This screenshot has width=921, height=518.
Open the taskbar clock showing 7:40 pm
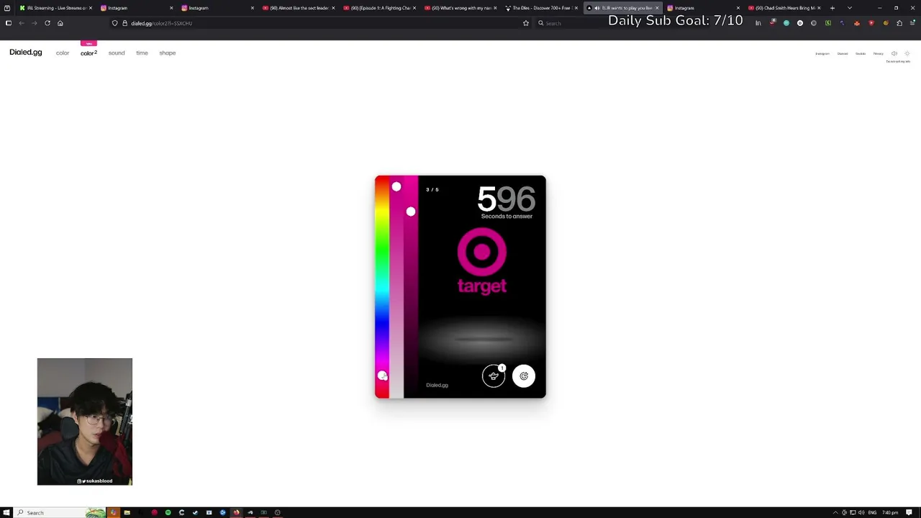click(x=890, y=512)
